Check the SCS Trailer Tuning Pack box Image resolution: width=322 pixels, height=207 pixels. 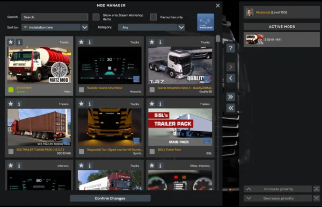pyautogui.click(x=11, y=151)
